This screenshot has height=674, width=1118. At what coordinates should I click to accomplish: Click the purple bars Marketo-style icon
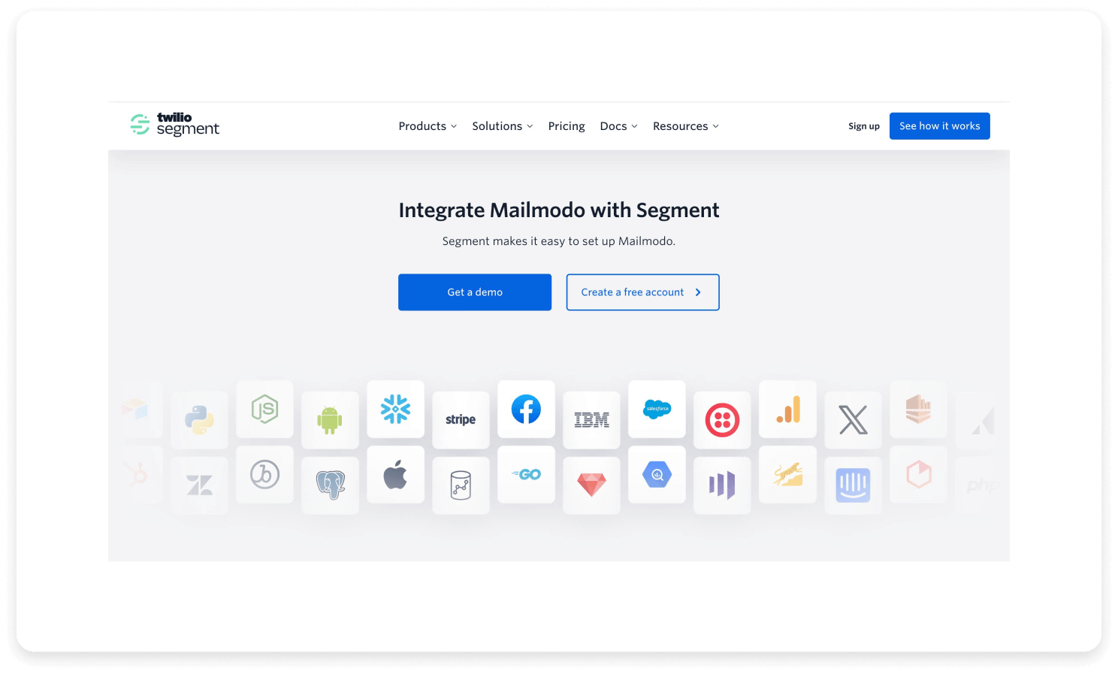(x=722, y=485)
